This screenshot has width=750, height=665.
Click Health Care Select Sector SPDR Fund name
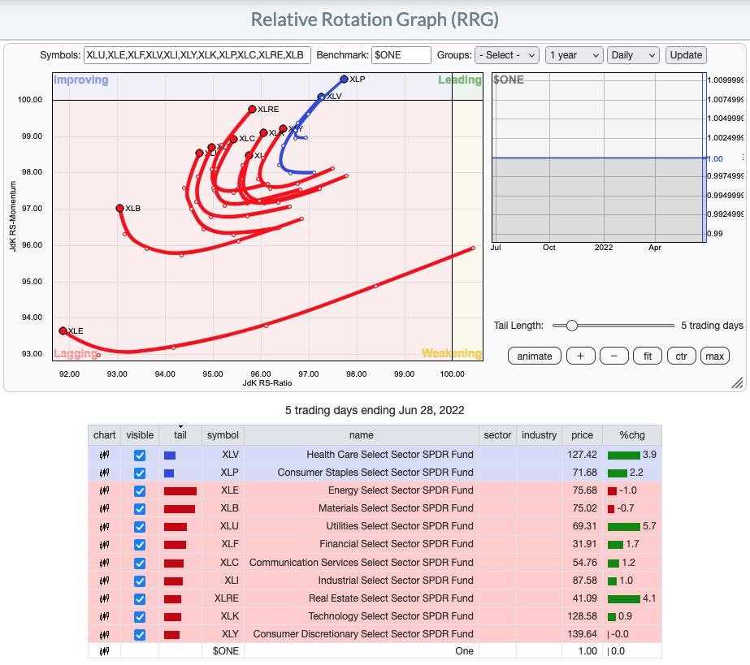(390, 455)
